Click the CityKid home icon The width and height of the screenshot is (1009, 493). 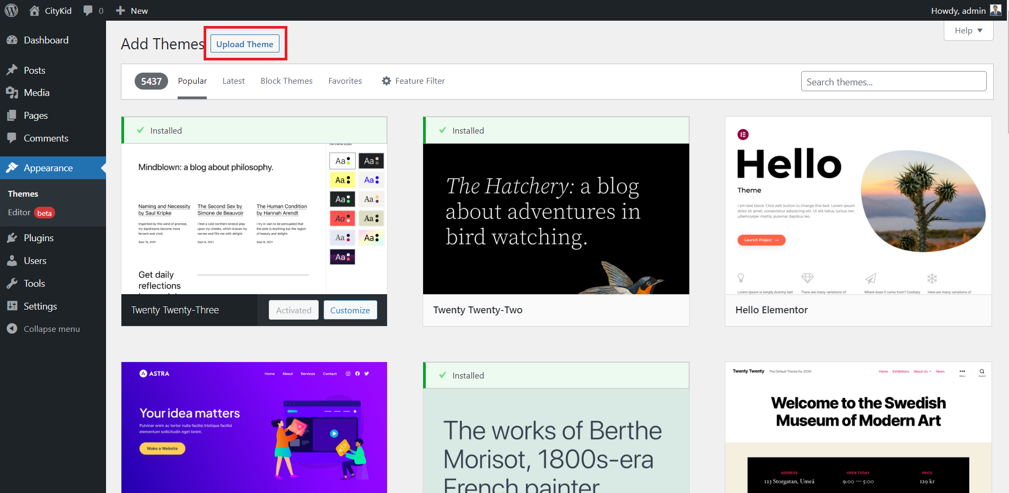[34, 11]
